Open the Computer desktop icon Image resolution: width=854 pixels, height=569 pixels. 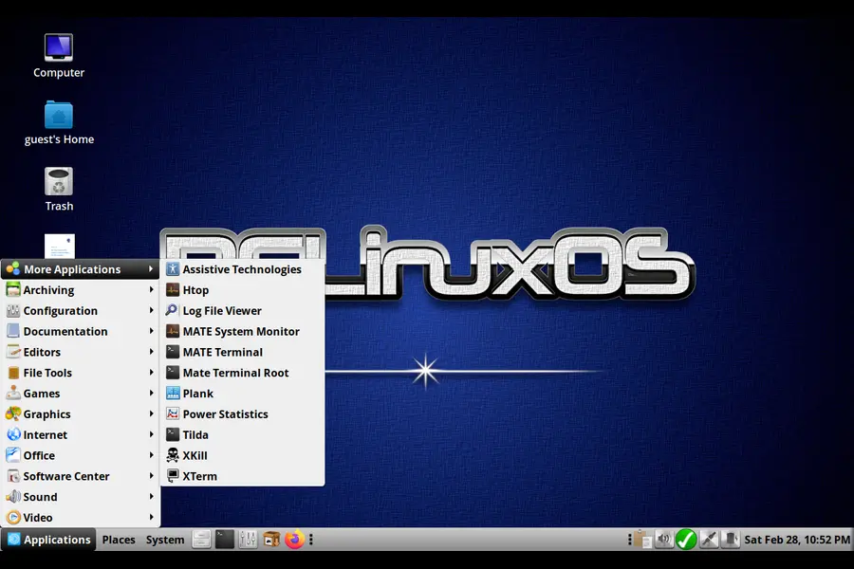pos(58,47)
